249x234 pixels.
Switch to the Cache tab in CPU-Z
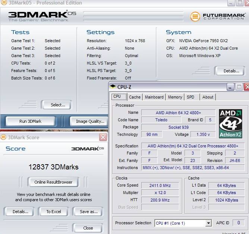click(135, 97)
